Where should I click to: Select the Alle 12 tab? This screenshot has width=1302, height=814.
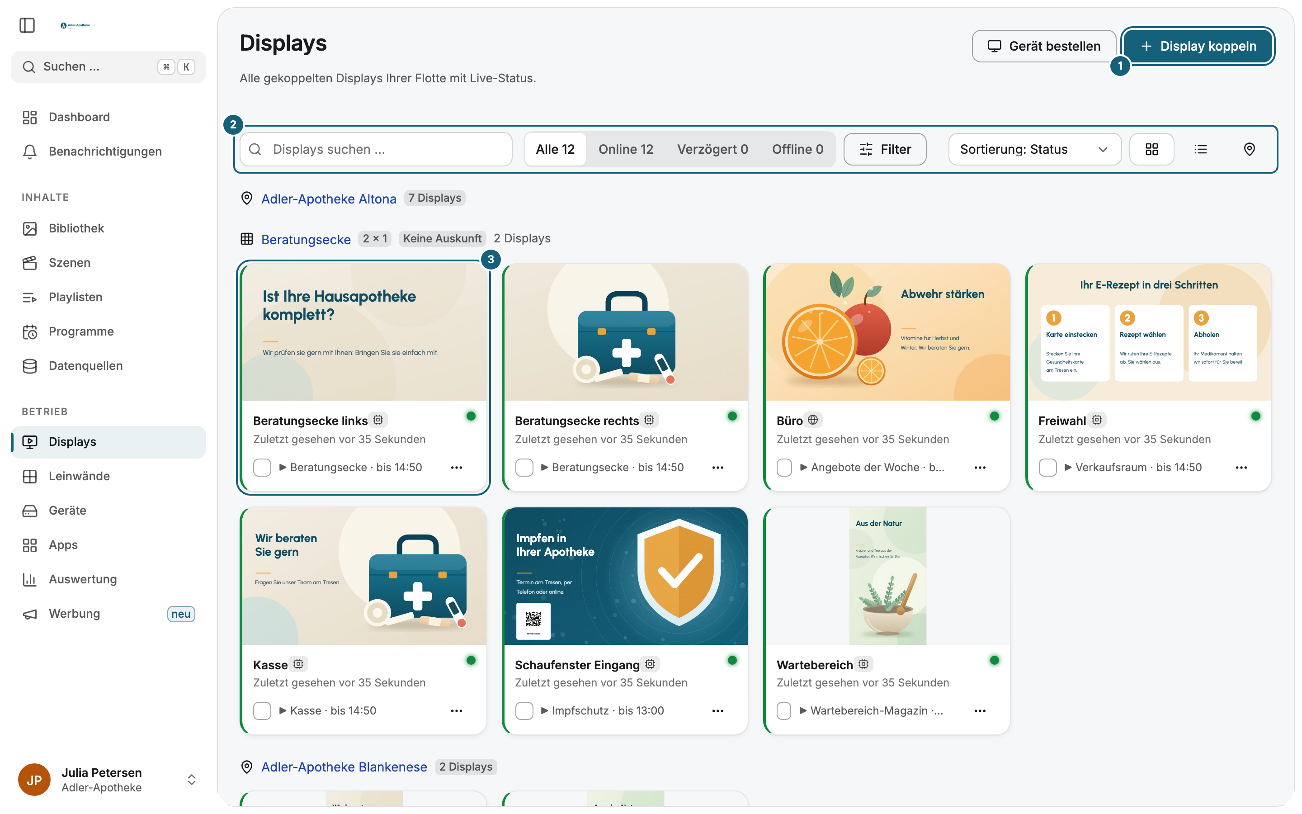(x=555, y=149)
